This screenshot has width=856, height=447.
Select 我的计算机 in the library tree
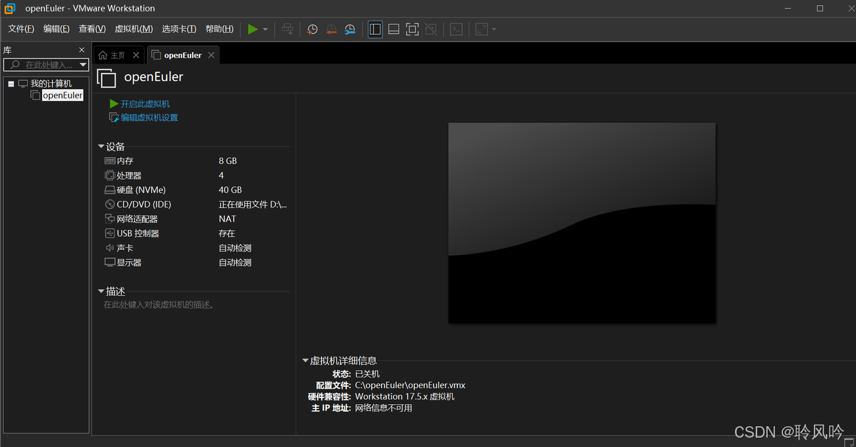point(51,84)
